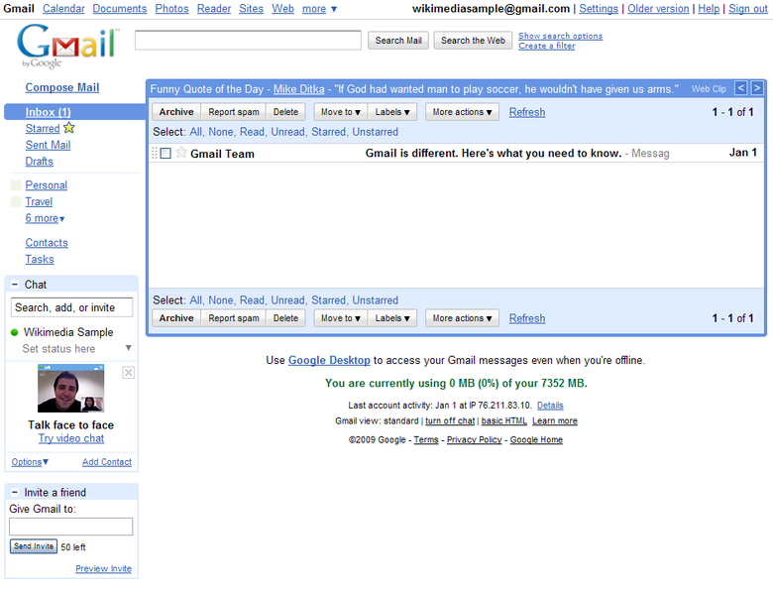Click bottom Archive button

pyautogui.click(x=176, y=318)
